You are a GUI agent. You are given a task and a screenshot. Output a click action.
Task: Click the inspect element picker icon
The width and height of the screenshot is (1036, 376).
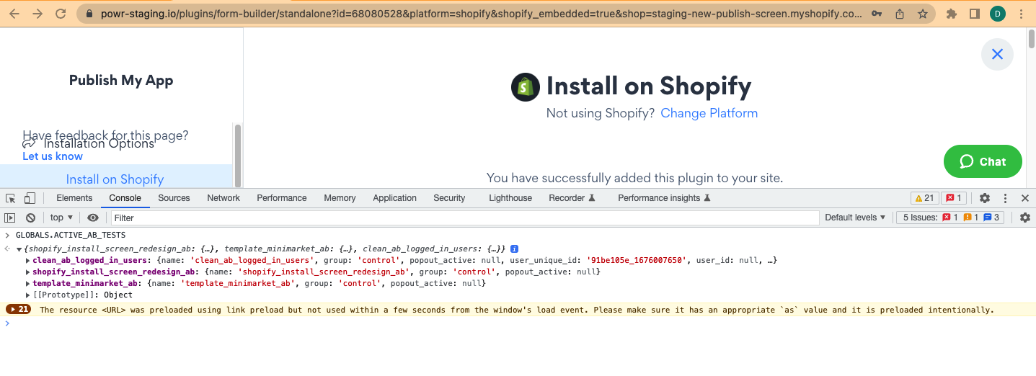[11, 198]
